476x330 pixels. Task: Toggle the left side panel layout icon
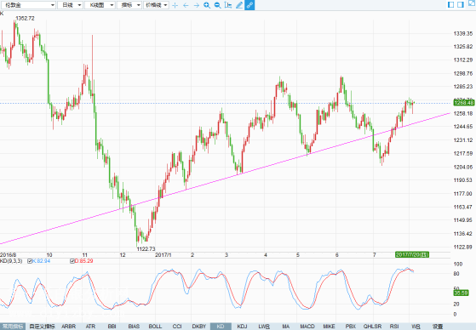pos(451,4)
